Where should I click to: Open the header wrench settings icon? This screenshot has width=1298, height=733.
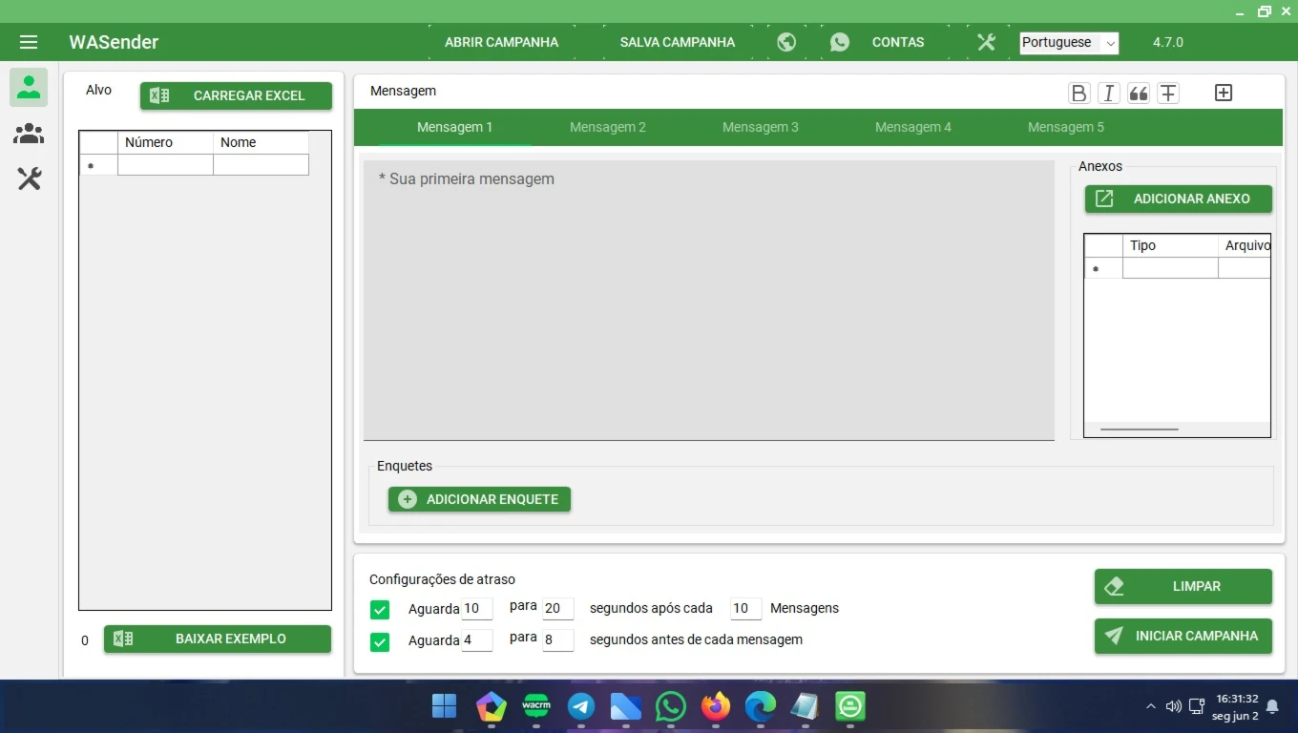coord(986,42)
